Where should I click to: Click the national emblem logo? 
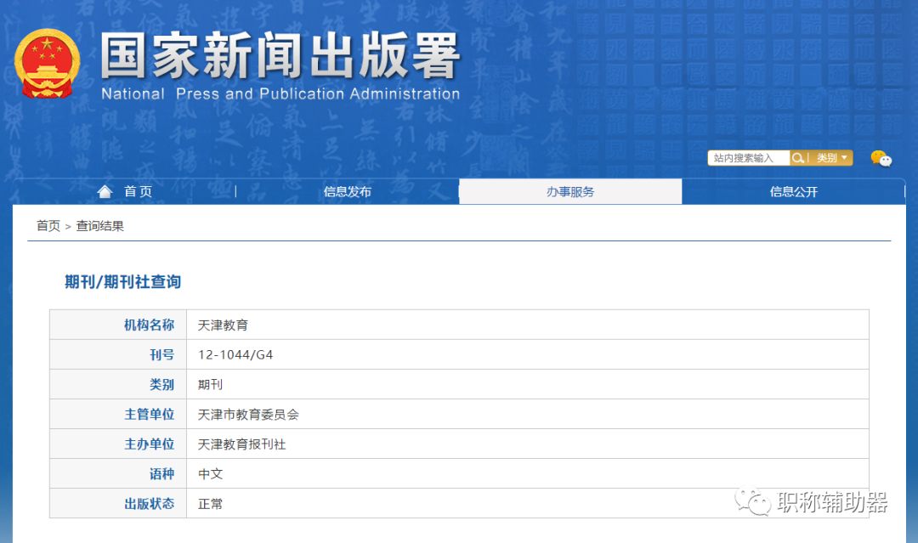tap(48, 63)
